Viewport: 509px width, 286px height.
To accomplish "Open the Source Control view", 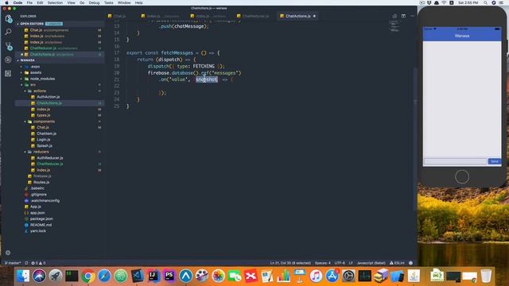I will (x=8, y=46).
